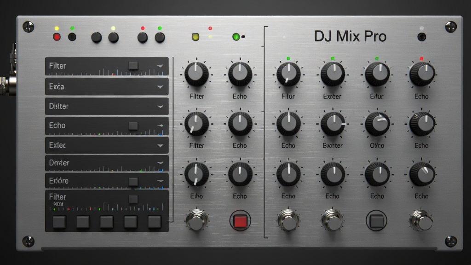
Task: Click the round red button on the top row
Action: (57, 37)
